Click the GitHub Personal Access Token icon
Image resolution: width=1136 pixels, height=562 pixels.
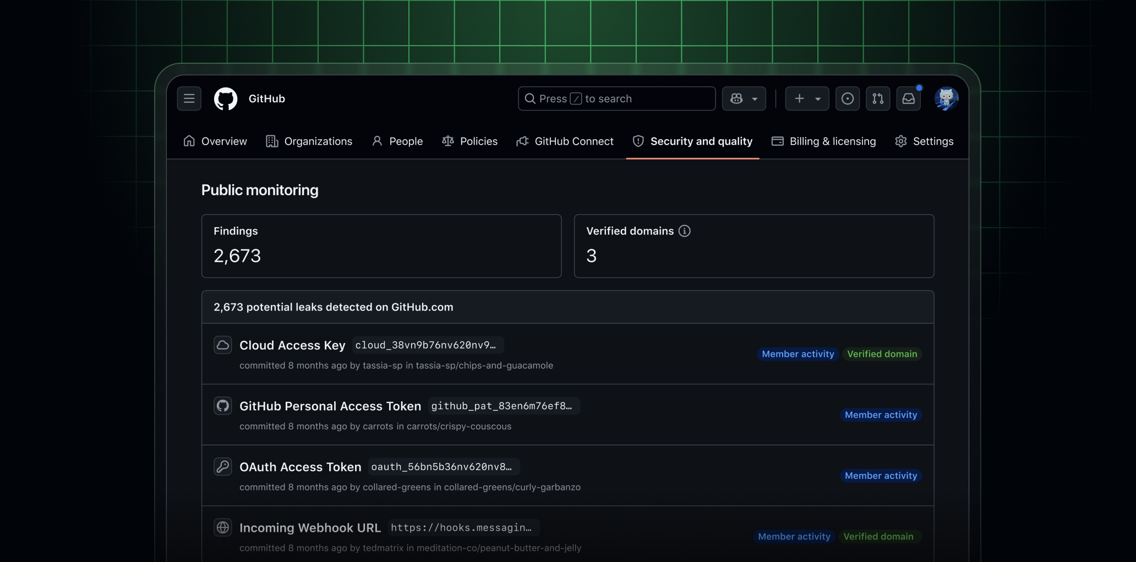pyautogui.click(x=223, y=406)
